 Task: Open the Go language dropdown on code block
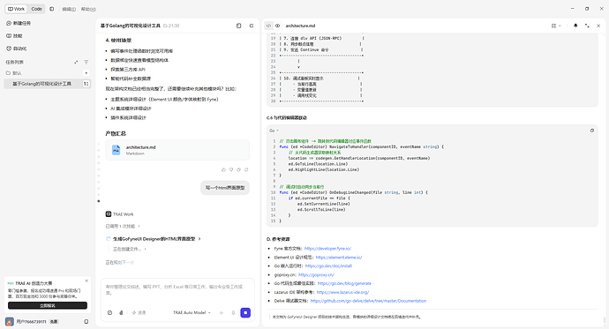pos(274,131)
